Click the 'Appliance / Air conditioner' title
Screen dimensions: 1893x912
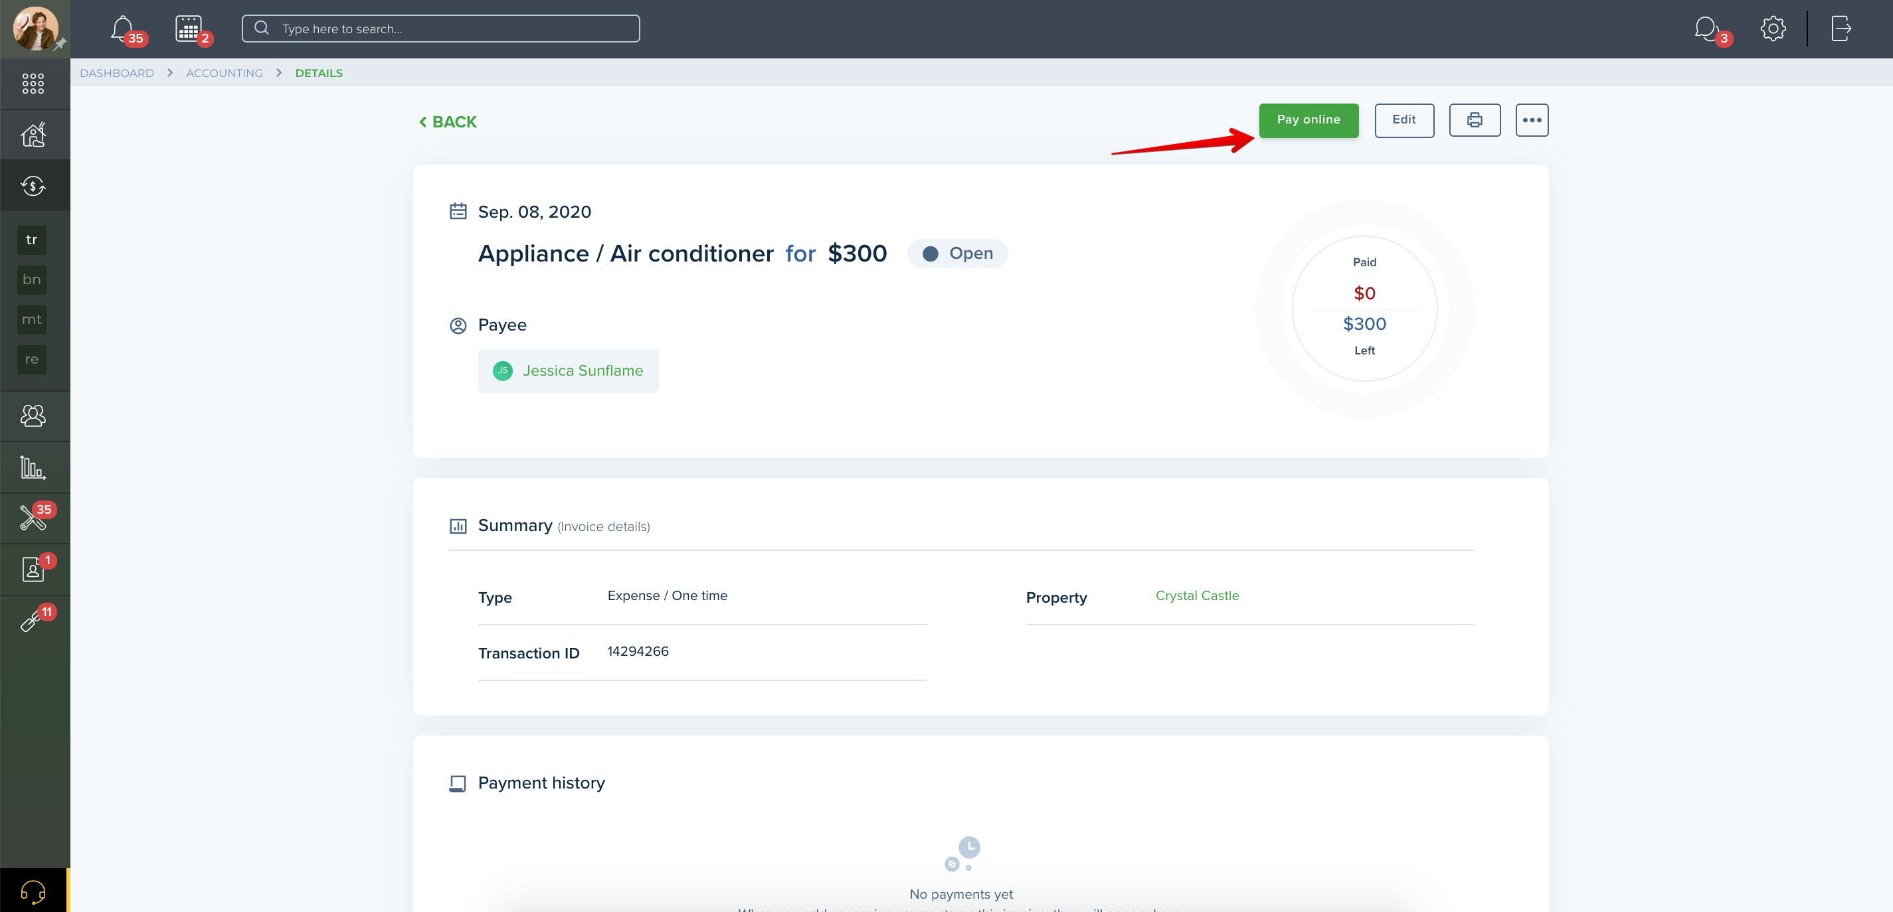coord(626,254)
